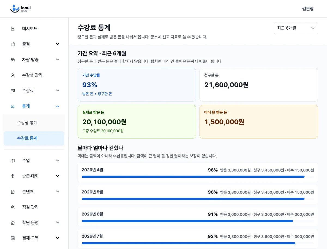Click the 2026년 5월 progress bar
The width and height of the screenshot is (327, 249).
198,199
